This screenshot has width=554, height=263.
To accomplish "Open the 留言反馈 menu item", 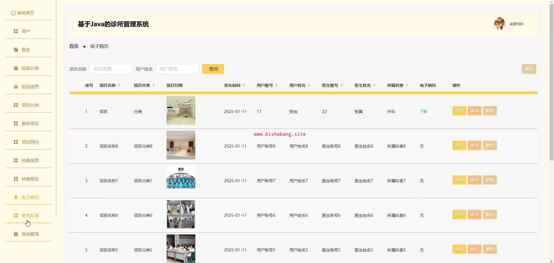I will pyautogui.click(x=30, y=215).
